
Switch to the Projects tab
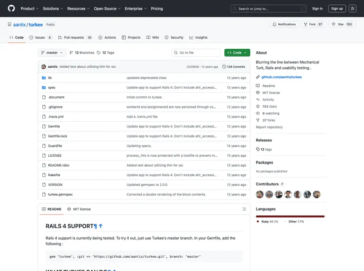click(131, 38)
